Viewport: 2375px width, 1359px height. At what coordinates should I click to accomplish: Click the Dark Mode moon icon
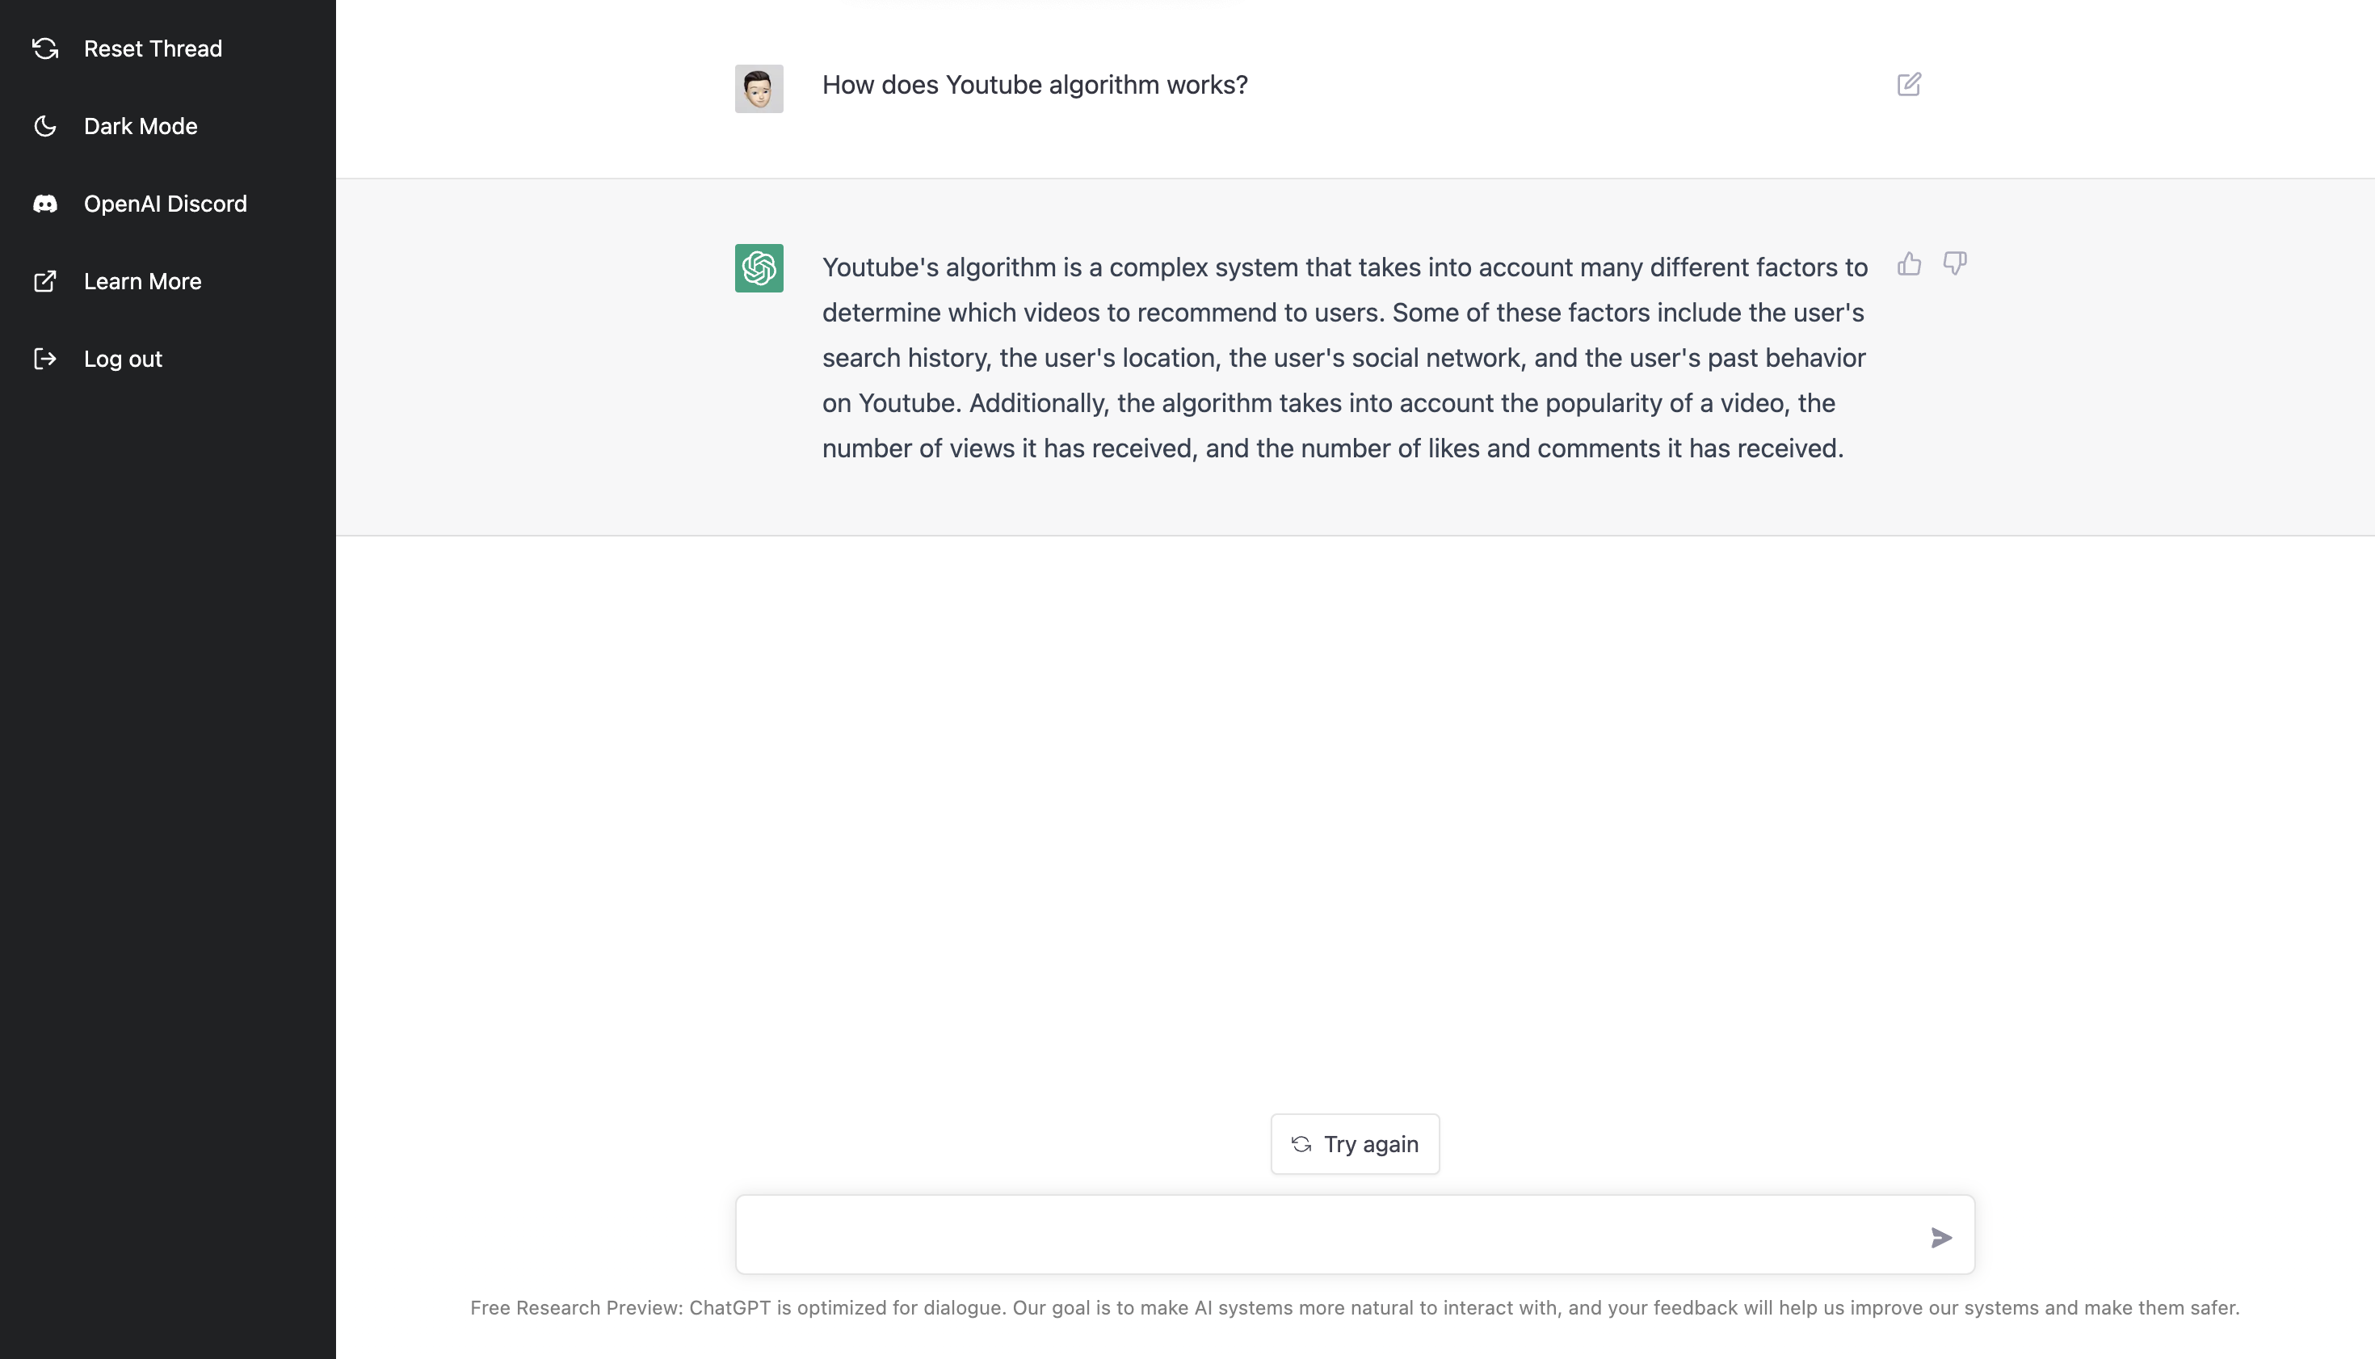click(44, 126)
